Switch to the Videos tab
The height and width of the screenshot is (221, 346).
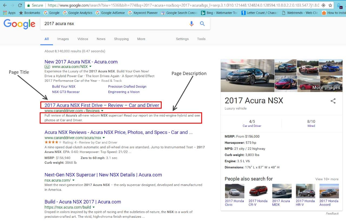click(x=83, y=39)
